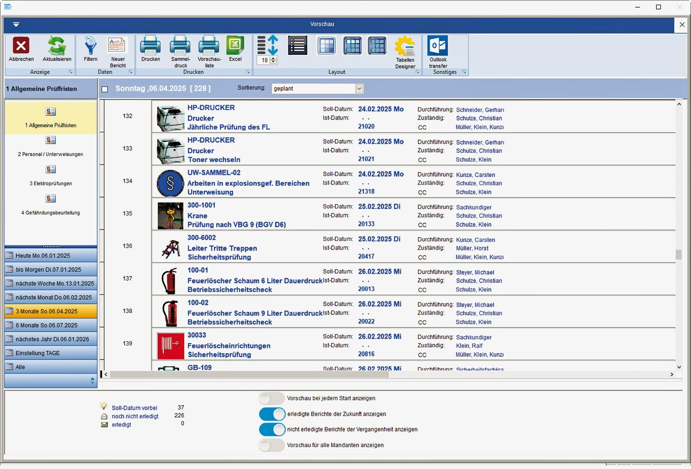Open the crane thumbnail for item 300-1001
691x469 pixels.
pyautogui.click(x=170, y=215)
